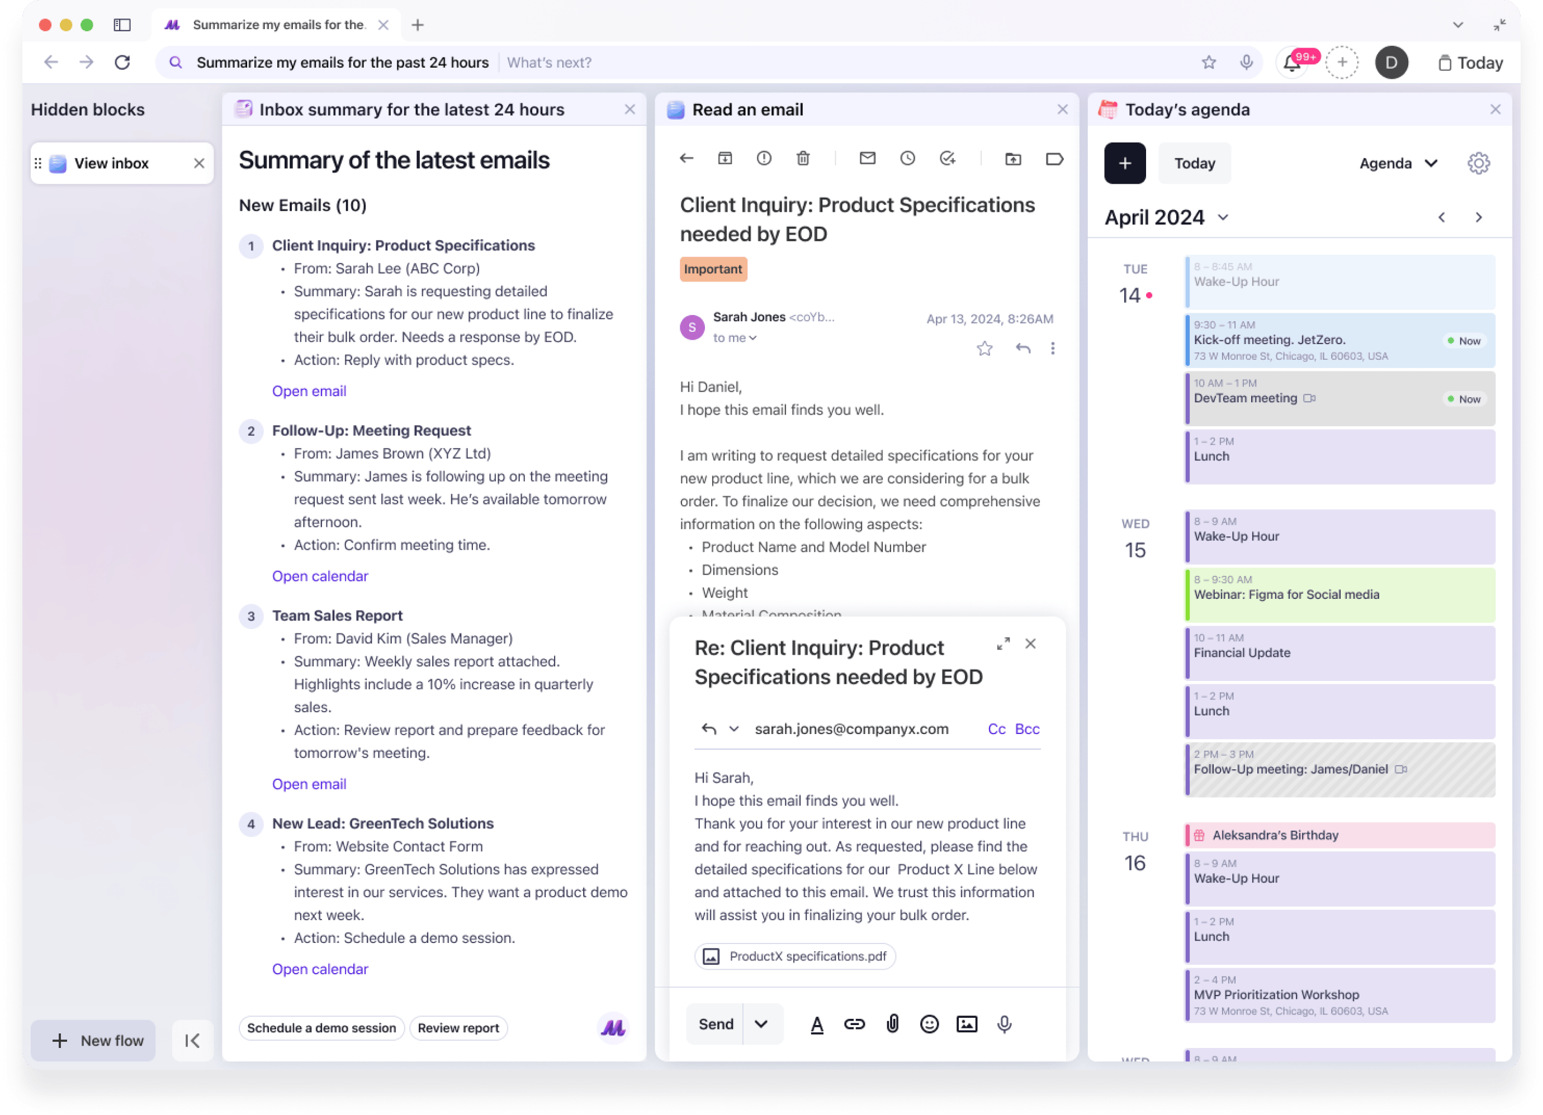Bookmark the query with the star icon

(1208, 63)
